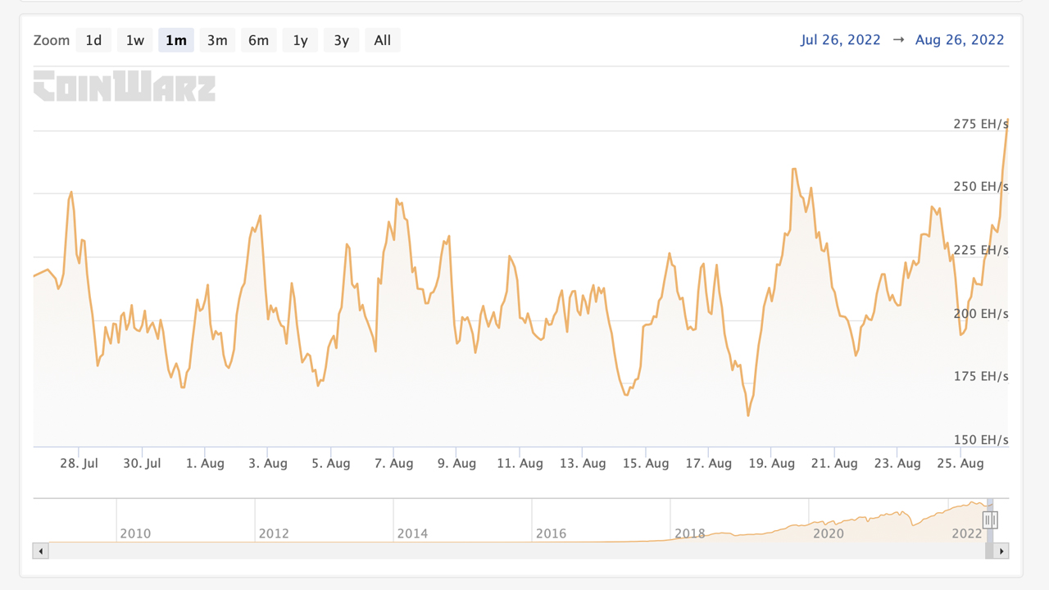
Task: Click the lowest dip before 19 Aug
Action: [748, 415]
